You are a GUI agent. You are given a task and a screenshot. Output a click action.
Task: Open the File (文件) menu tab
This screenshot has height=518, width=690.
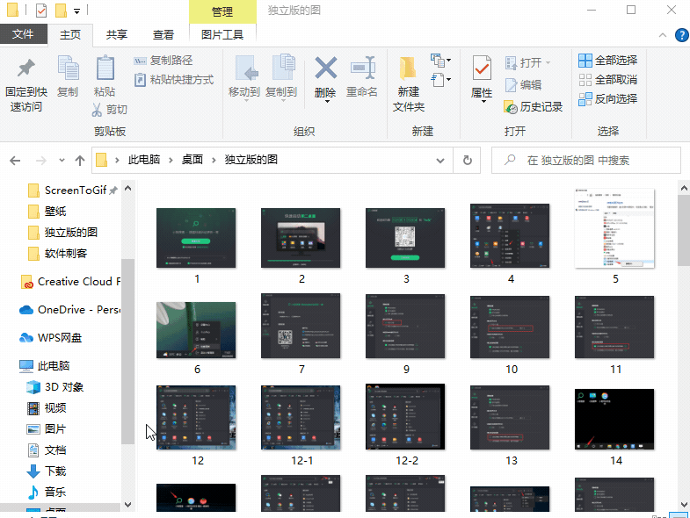click(x=24, y=34)
